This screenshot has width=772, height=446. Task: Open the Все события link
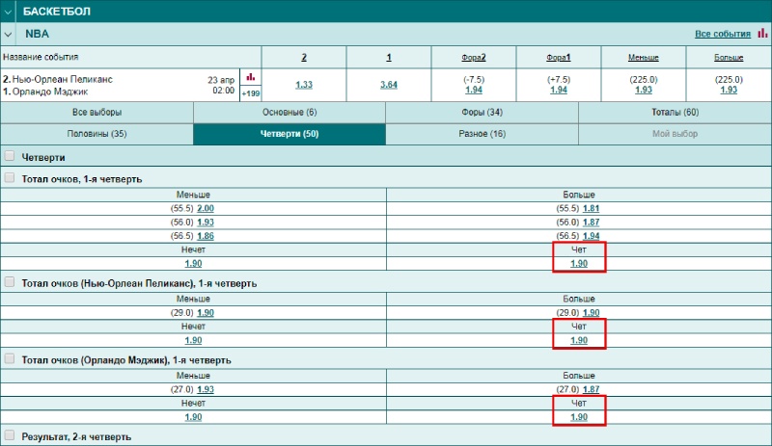pyautogui.click(x=722, y=34)
